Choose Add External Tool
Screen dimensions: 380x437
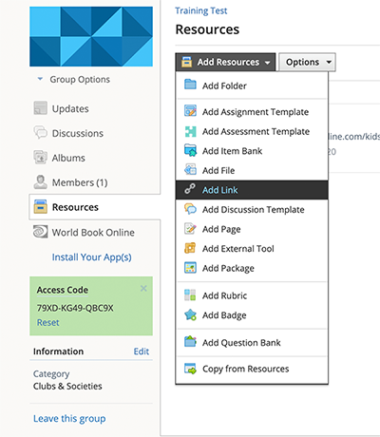[x=252, y=249]
